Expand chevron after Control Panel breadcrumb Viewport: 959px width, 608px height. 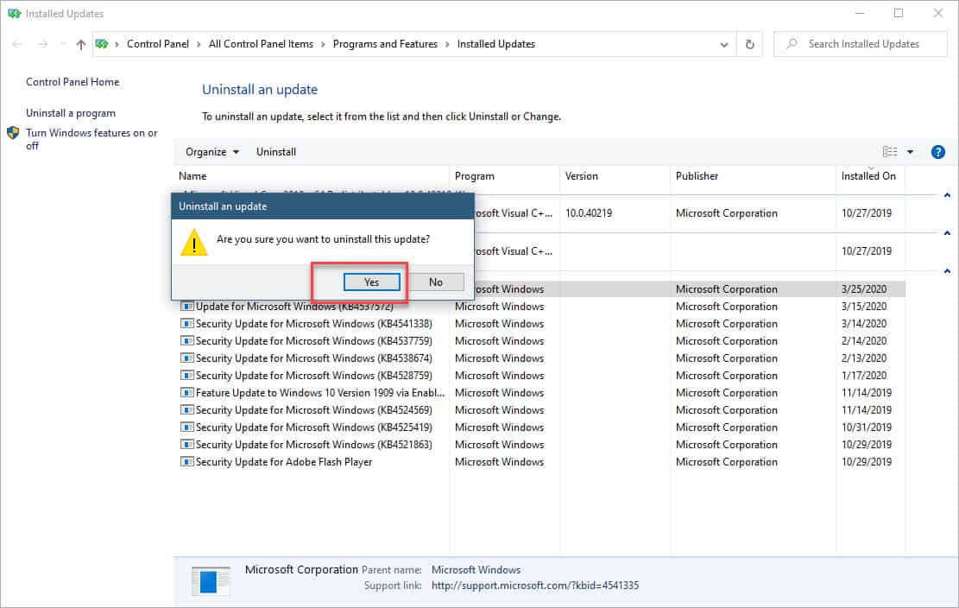coord(199,44)
